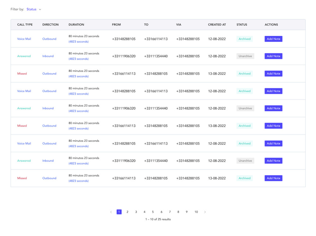Screen dimensions: 316x236
Task: Click the Archived badge on the last Missed row
Action: 245,178
